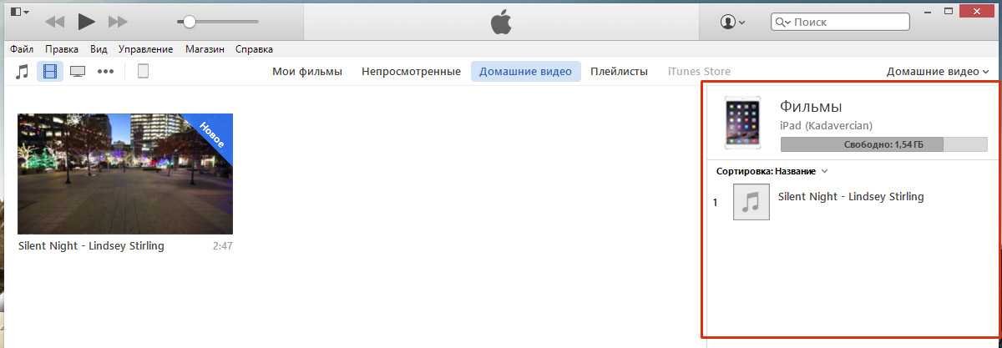The height and width of the screenshot is (348, 1002).
Task: Open the Плейлисты tab
Action: coord(619,72)
